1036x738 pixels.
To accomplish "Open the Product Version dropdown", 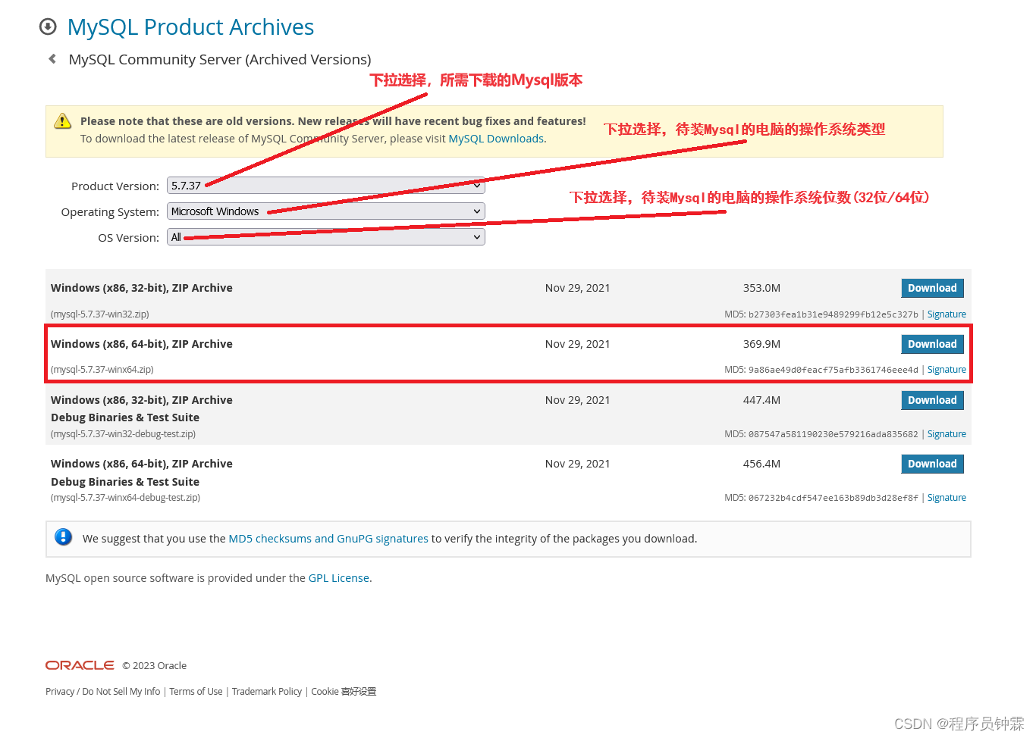I will point(325,186).
